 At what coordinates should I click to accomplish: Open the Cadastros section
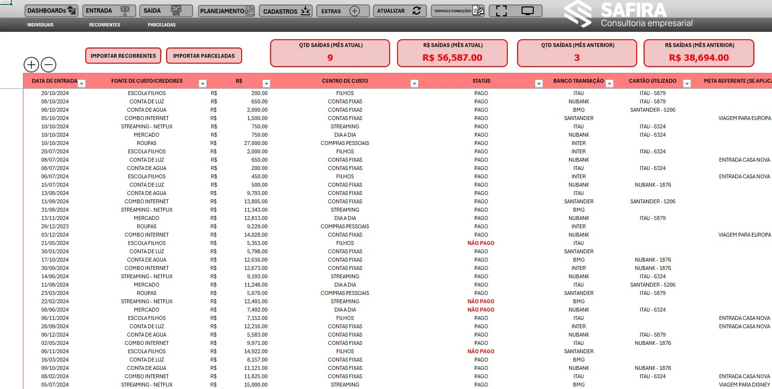tap(286, 11)
